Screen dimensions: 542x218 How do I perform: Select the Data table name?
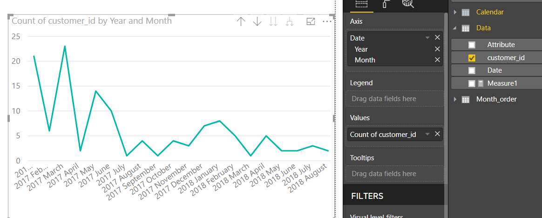pos(483,28)
